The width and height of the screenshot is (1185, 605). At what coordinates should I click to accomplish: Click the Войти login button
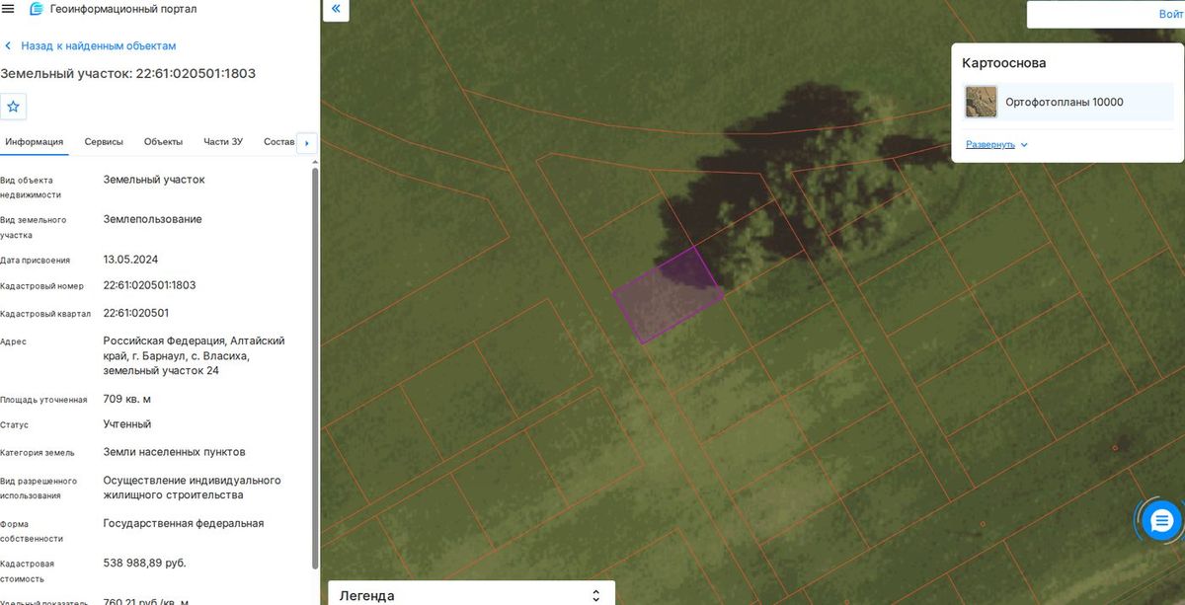(1171, 15)
